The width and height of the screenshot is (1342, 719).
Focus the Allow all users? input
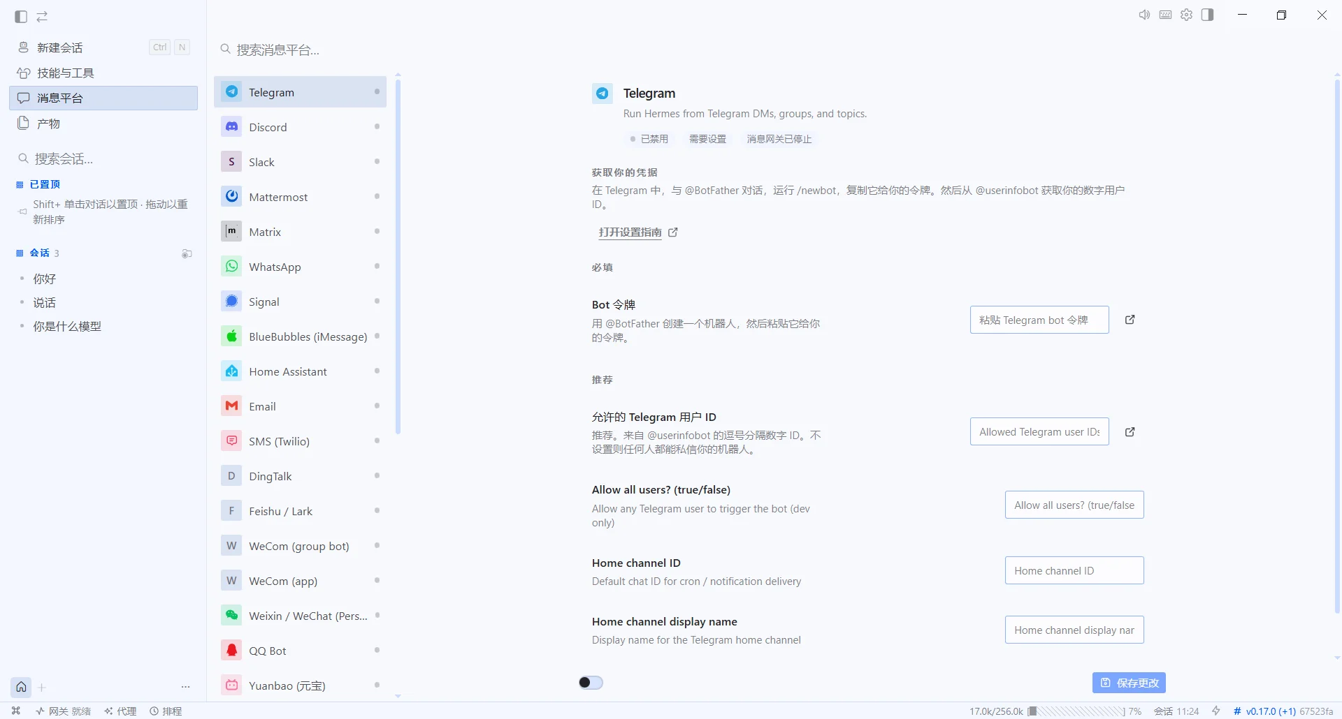click(1074, 505)
